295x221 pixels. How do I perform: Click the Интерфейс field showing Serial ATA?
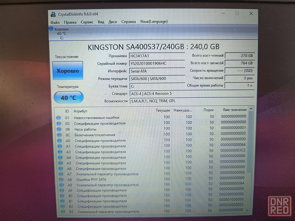pos(157,71)
